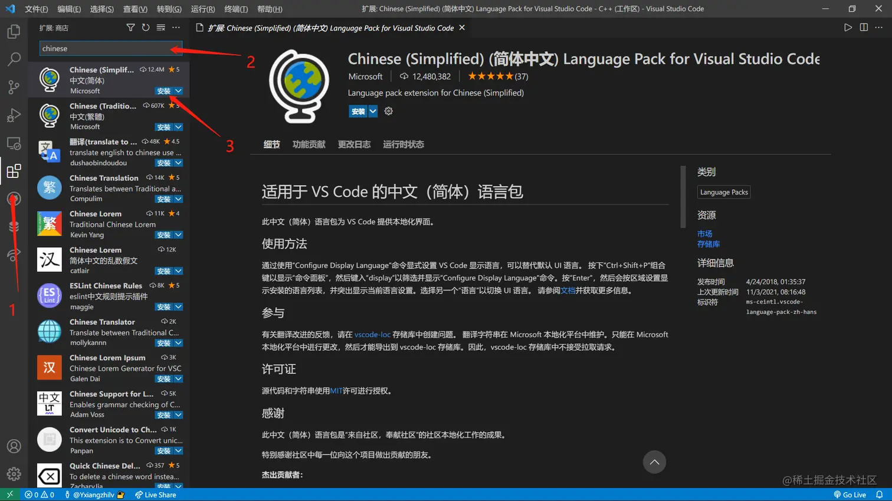Viewport: 892px width, 501px height.
Task: Click the extensions filter icon
Action: pos(130,27)
